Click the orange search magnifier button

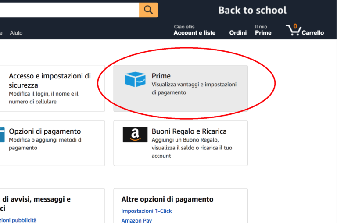(148, 10)
